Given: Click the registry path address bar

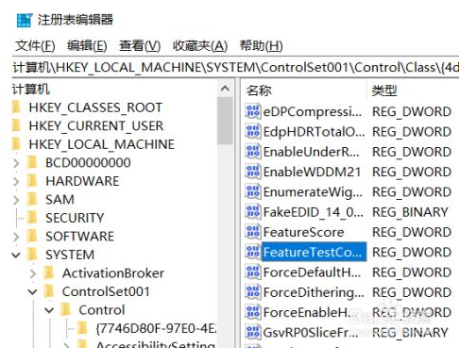Looking at the screenshot, I should (235, 68).
